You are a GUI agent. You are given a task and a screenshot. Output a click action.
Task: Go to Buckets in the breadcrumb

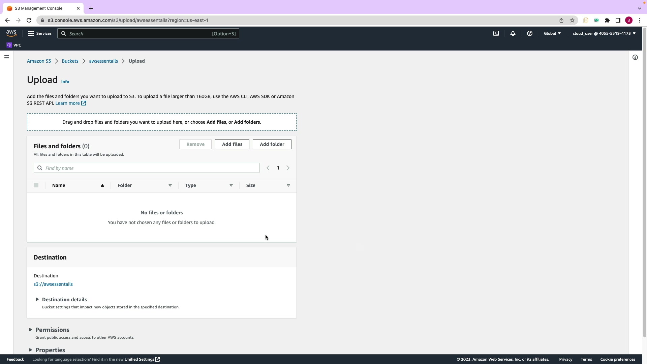(x=70, y=61)
